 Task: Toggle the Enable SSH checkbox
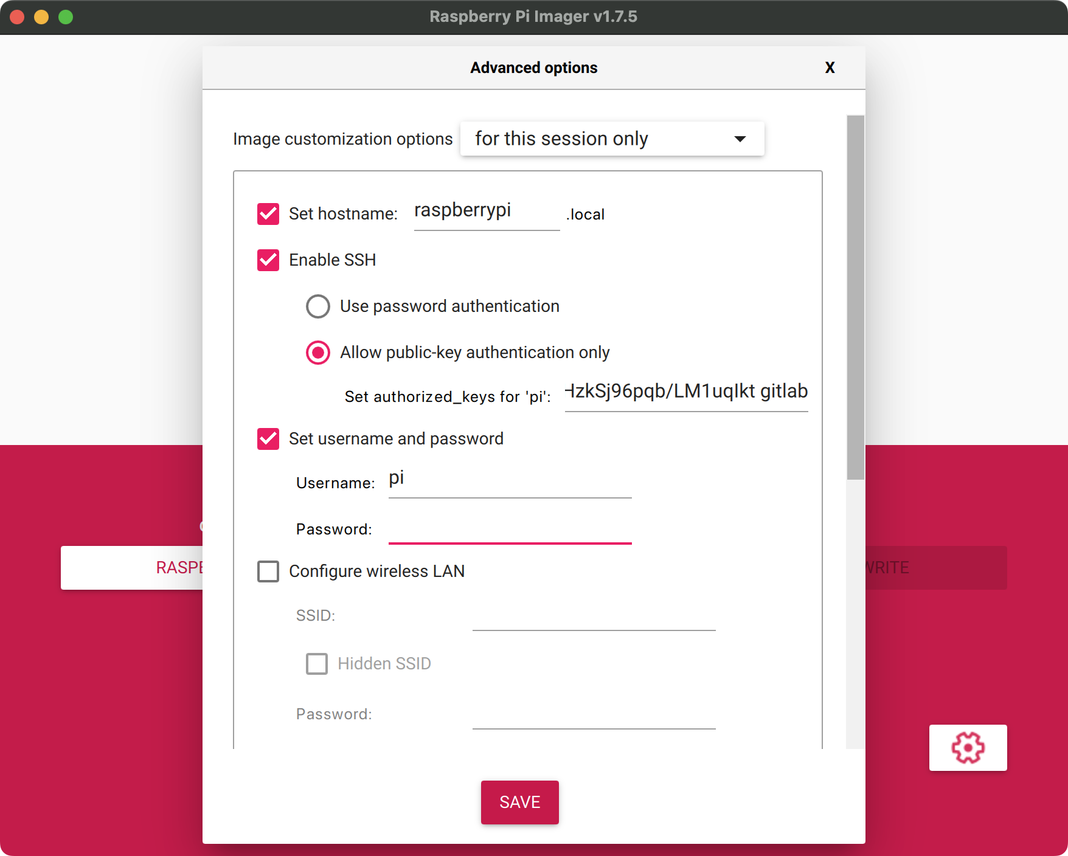point(268,260)
